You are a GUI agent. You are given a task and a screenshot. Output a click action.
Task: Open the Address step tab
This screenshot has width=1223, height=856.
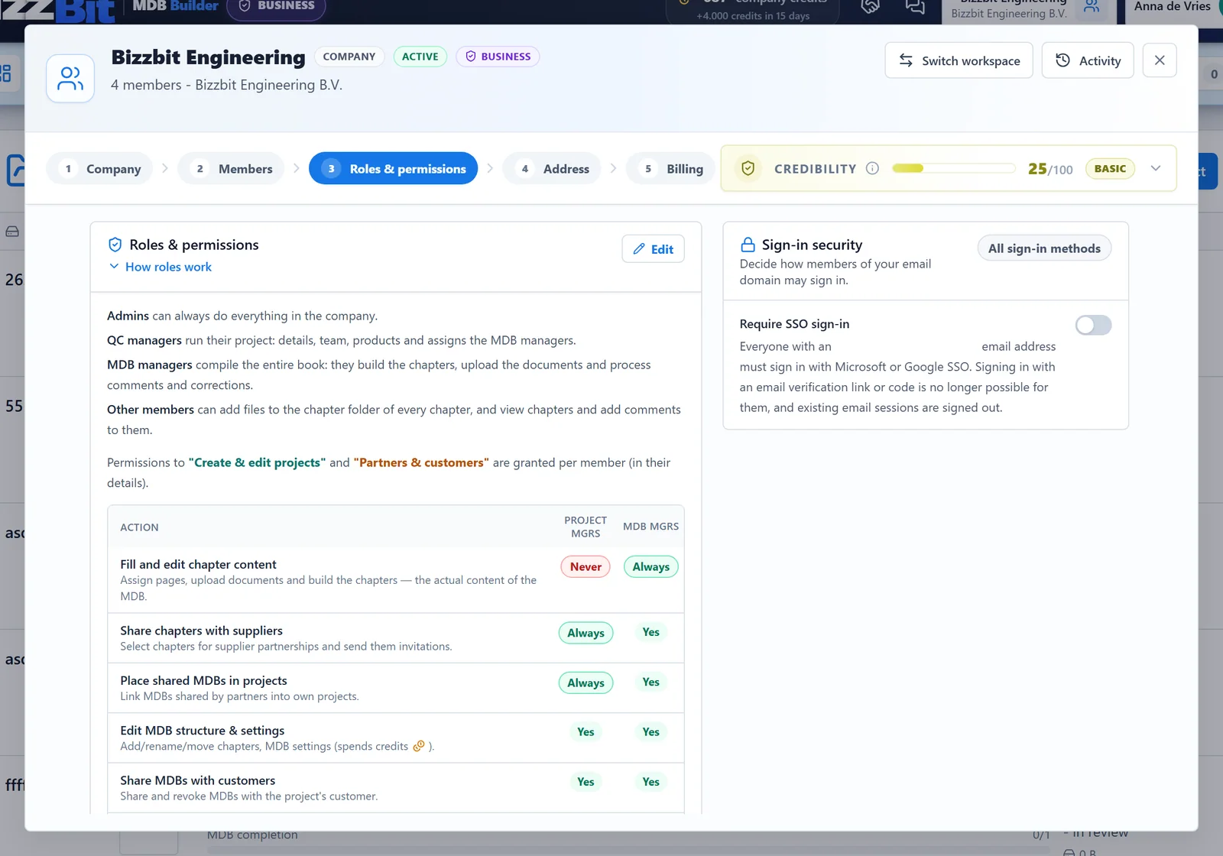coord(553,169)
